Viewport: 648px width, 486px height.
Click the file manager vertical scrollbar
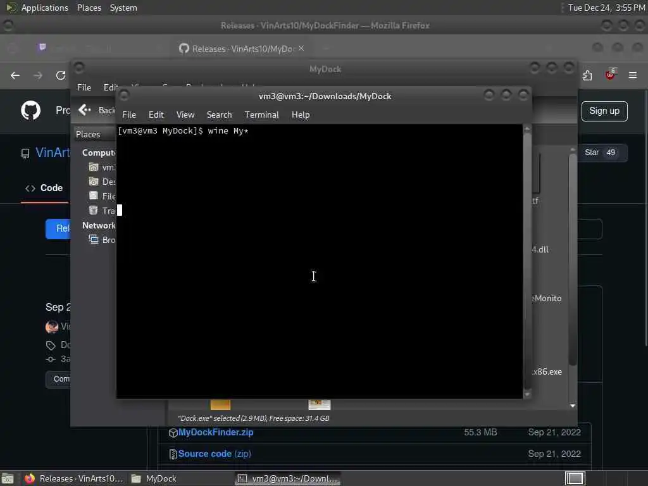tap(572, 259)
